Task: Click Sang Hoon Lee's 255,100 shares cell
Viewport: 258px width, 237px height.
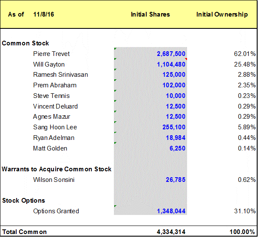Action: (173, 127)
